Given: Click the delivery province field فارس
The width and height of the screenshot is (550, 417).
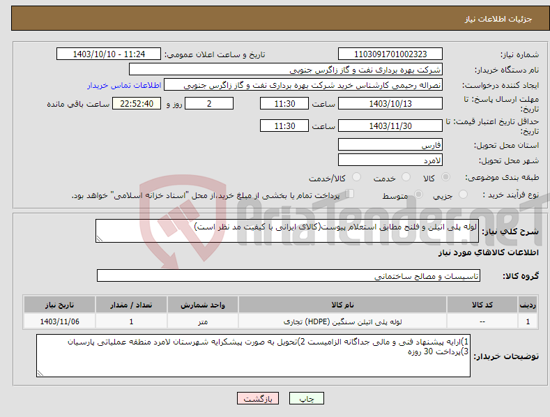Looking at the screenshot, I should [x=390, y=144].
